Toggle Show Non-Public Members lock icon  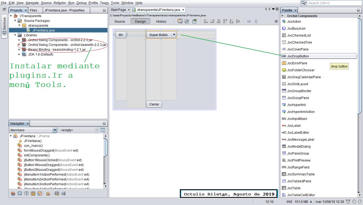(33, 194)
